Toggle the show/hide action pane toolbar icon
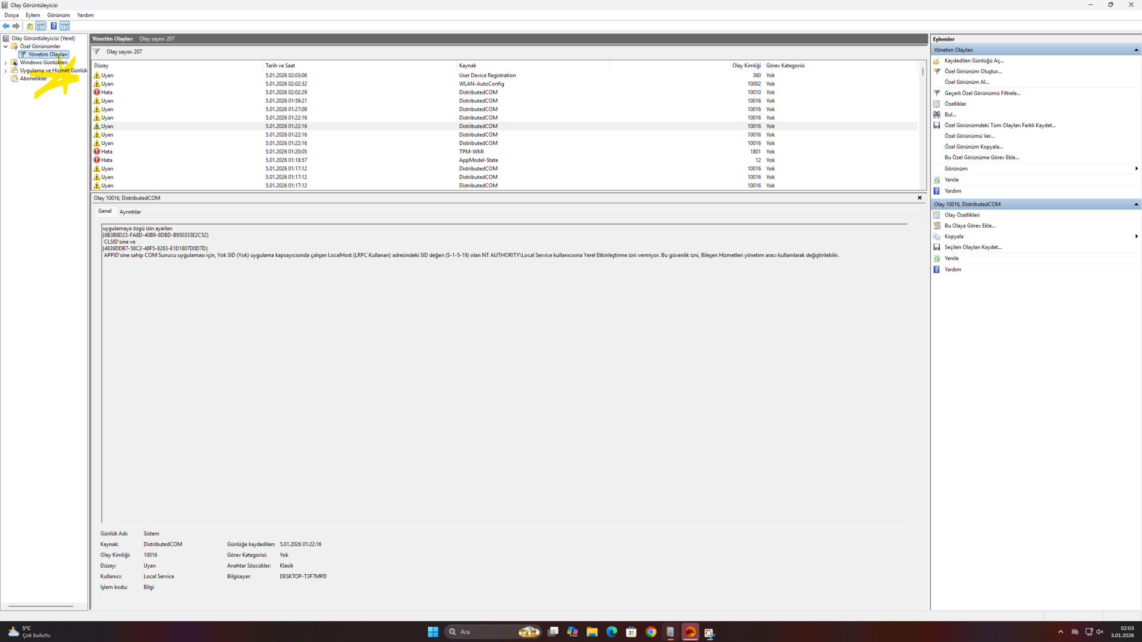 click(x=65, y=26)
